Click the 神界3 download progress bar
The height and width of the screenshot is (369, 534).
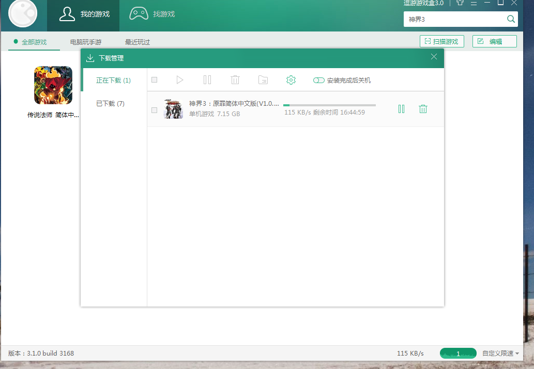point(329,105)
